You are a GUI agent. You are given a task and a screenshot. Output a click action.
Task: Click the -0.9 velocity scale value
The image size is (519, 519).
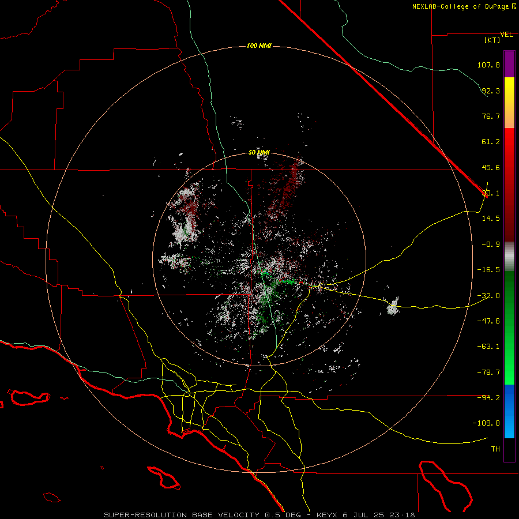491,245
